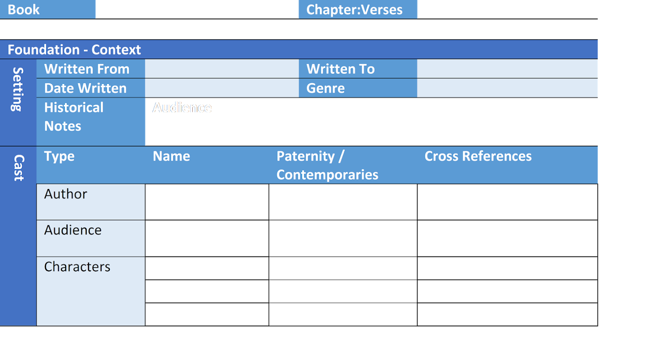Click the empty Genre value field
Image resolution: width=648 pixels, height=357 pixels.
pos(507,88)
